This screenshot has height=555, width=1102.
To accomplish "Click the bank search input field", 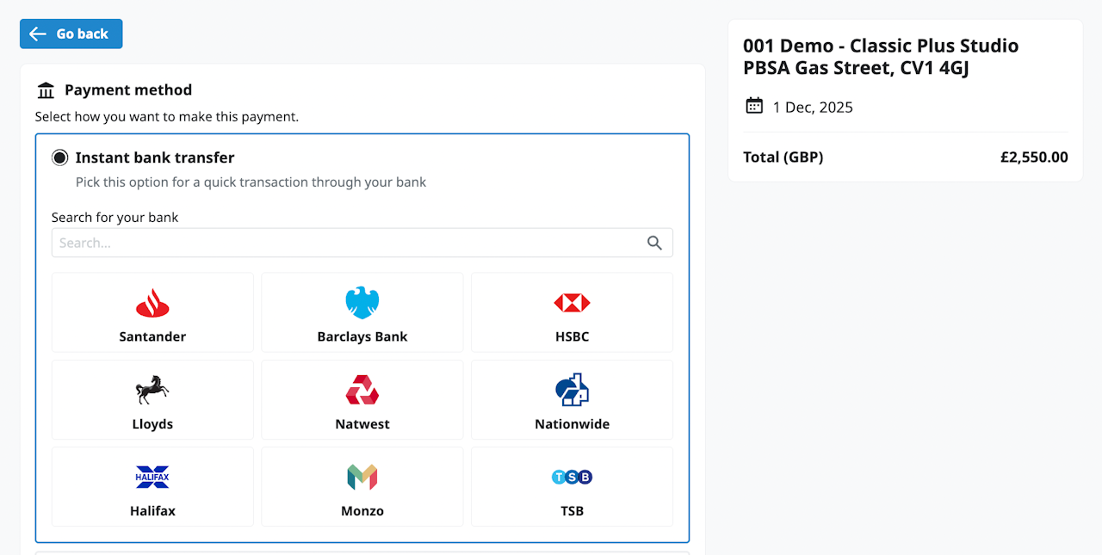I will click(x=344, y=243).
